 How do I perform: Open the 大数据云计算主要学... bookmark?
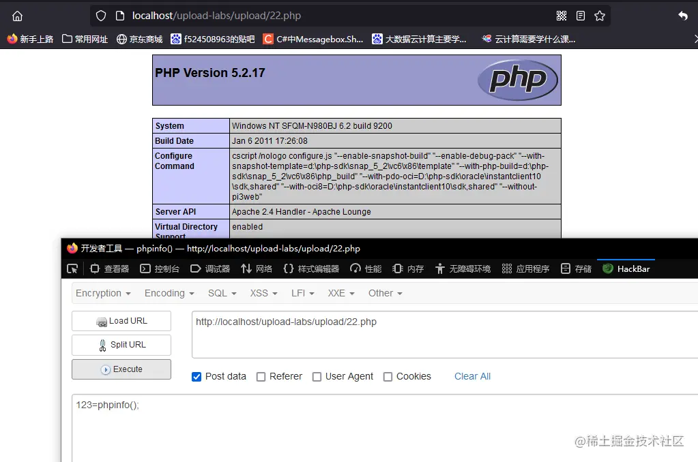click(420, 39)
